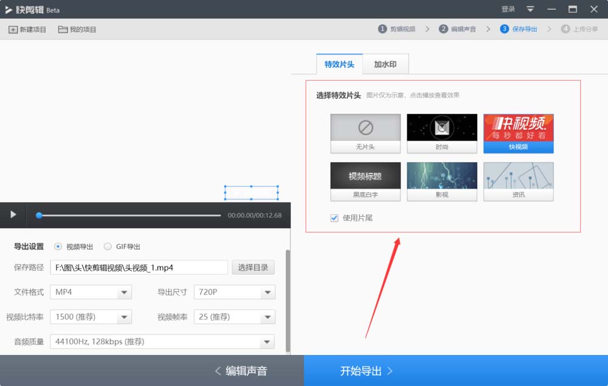The width and height of the screenshot is (608, 386).
Task: Click the network signal icon near 登录
Action: (531, 9)
